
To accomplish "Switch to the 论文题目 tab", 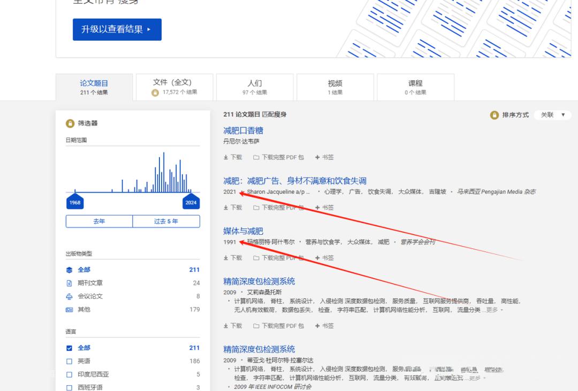I will (94, 87).
